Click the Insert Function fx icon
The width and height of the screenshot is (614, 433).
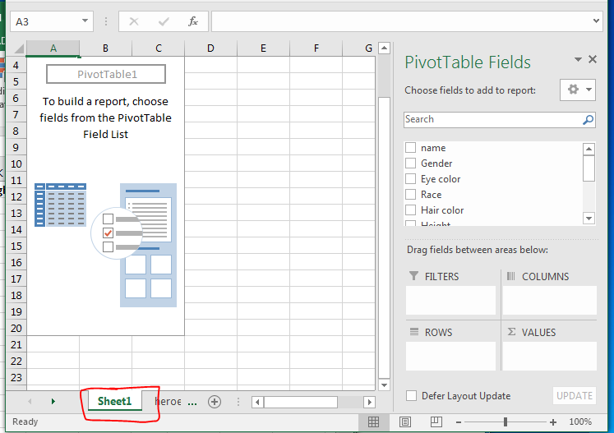tap(193, 21)
